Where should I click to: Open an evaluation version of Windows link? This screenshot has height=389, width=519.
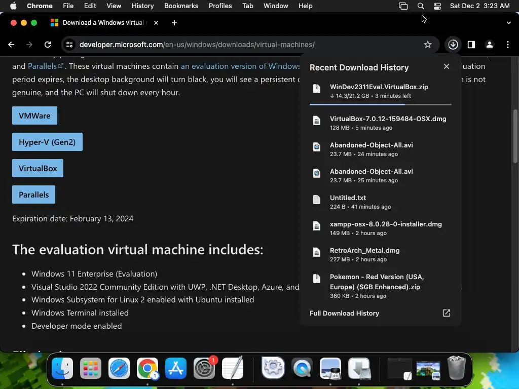pyautogui.click(x=240, y=66)
